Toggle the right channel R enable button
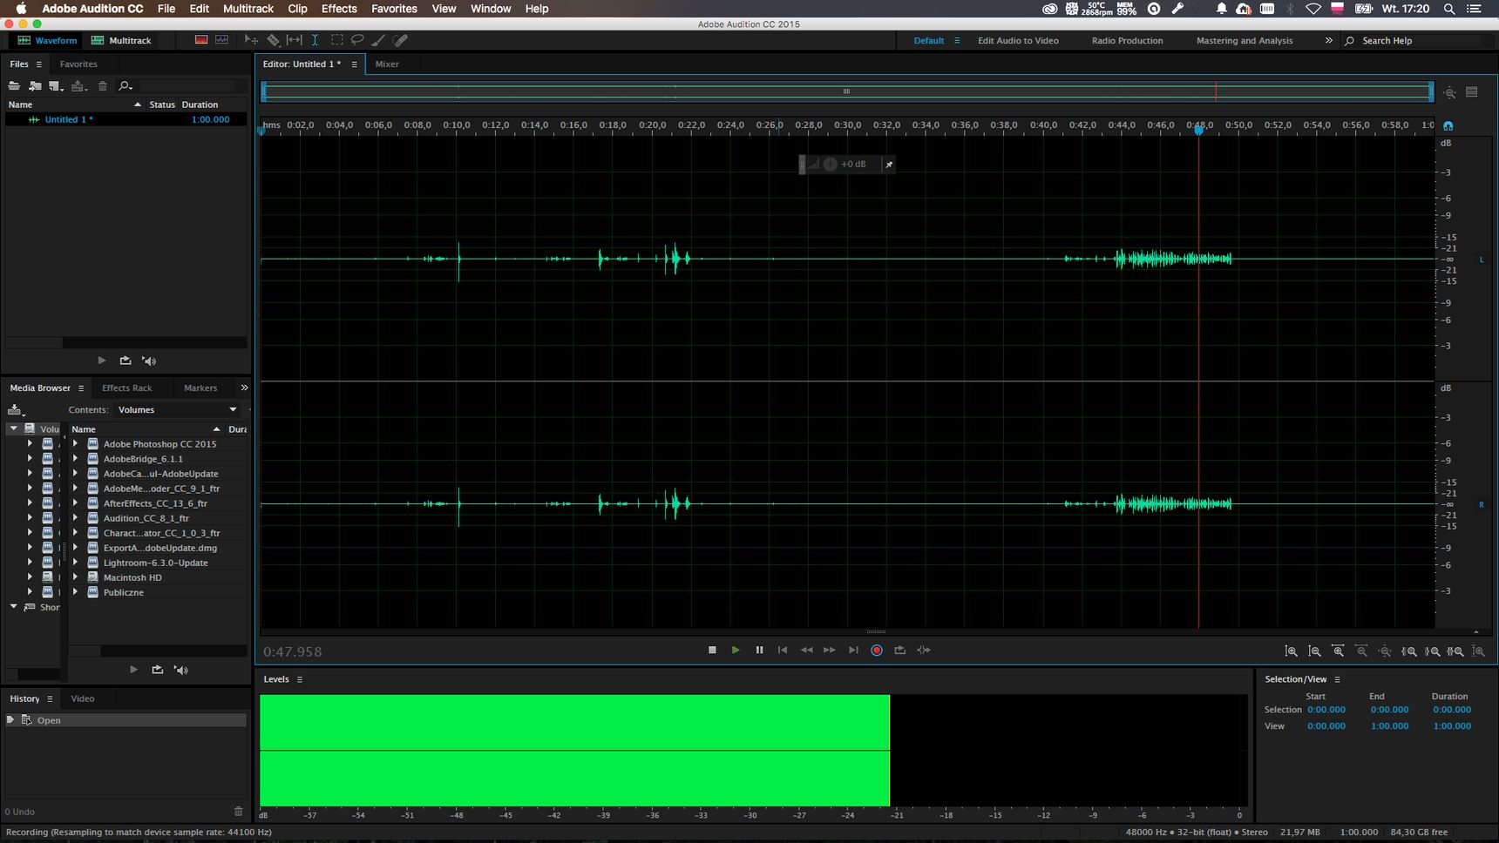This screenshot has height=843, width=1499. click(1482, 504)
